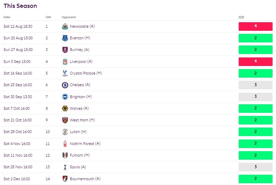Click the Wolves club crest icon

[65, 108]
